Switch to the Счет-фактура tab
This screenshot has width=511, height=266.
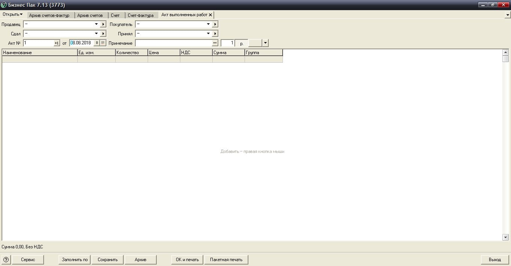pos(141,15)
